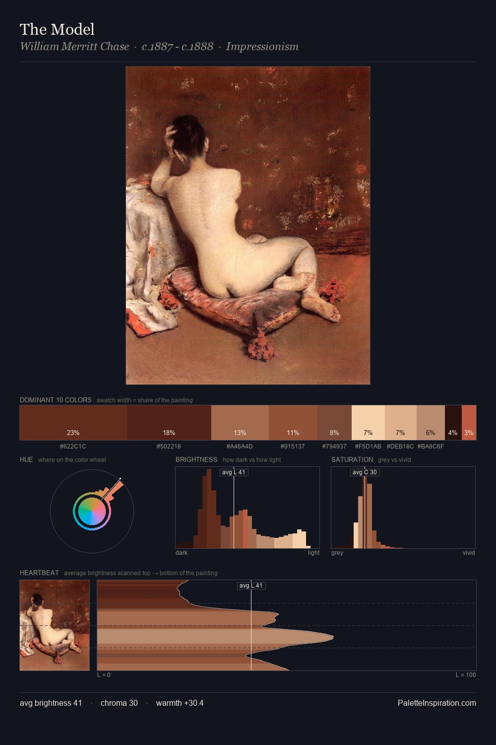Click hex code '#794937' label
The image size is (496, 745).
coord(334,447)
